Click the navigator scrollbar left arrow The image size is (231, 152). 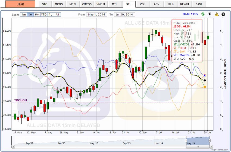[x=13, y=147]
